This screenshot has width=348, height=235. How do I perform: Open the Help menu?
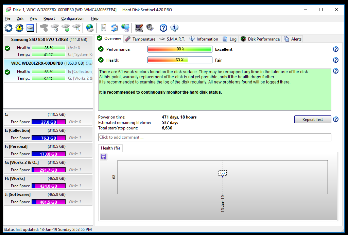(95, 18)
